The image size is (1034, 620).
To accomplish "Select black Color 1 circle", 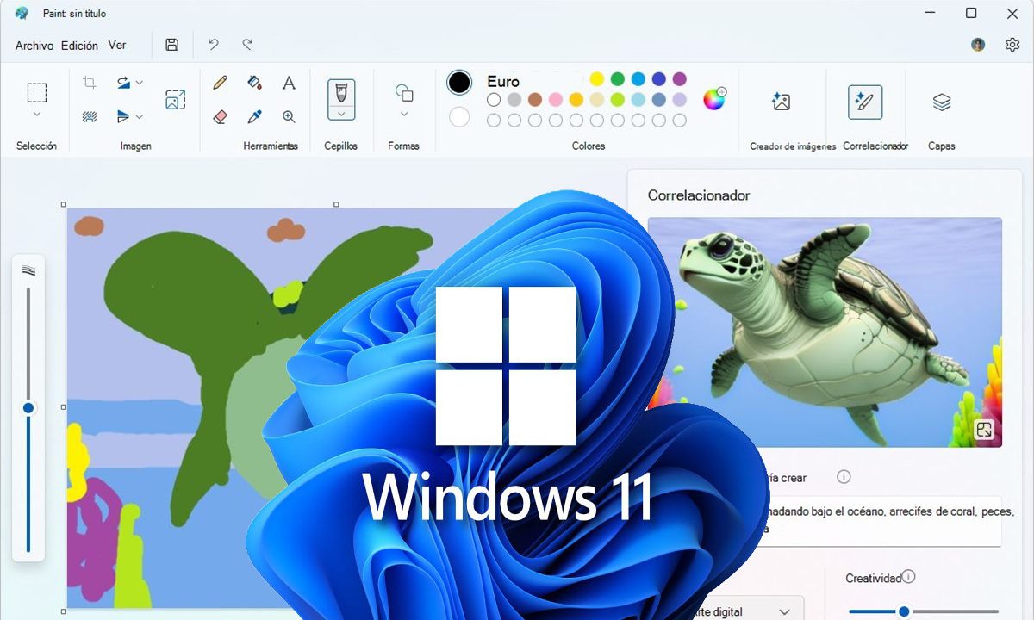I will [x=459, y=83].
